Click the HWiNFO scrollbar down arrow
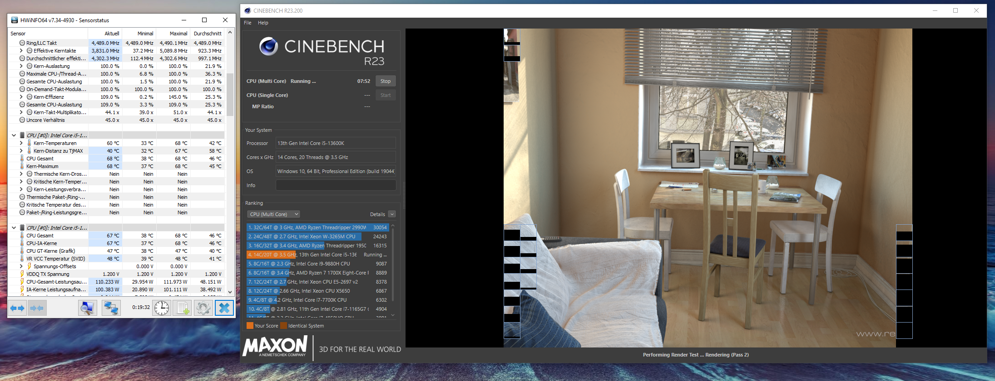Screen dimensions: 995x381 pos(230,292)
